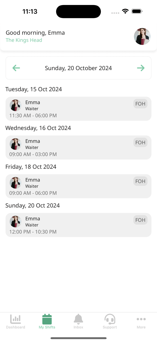Open Wednesday 16 Oct shift card

coord(78,147)
